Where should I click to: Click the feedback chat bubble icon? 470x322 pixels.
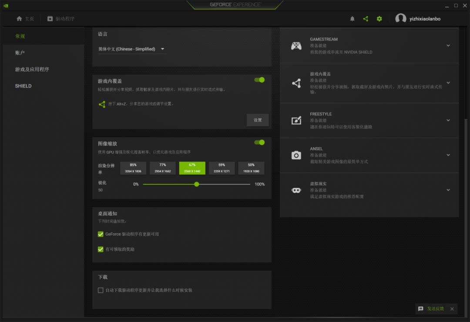pos(420,308)
